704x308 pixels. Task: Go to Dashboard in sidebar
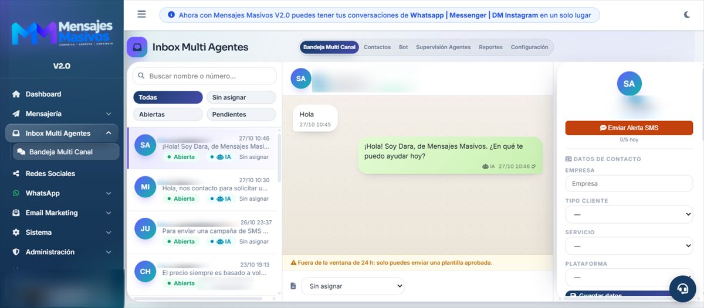click(43, 94)
